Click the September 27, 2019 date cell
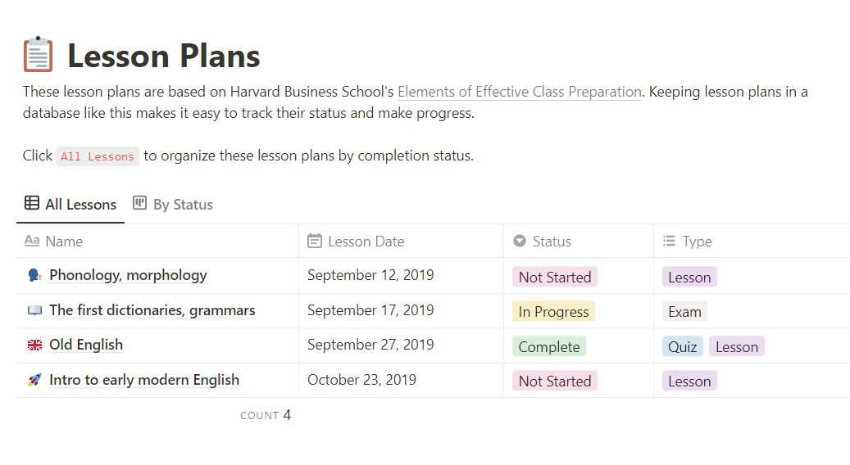 click(370, 345)
